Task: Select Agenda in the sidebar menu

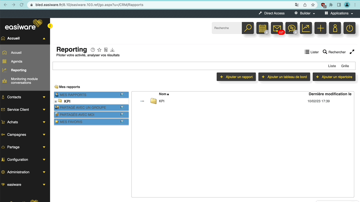Action: pyautogui.click(x=17, y=61)
